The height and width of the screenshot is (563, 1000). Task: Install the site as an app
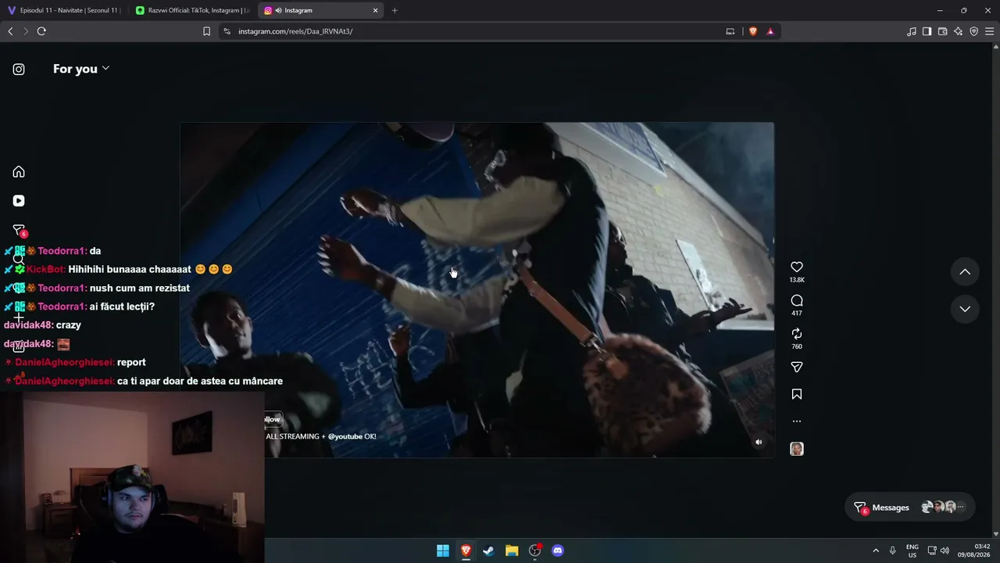pos(730,31)
